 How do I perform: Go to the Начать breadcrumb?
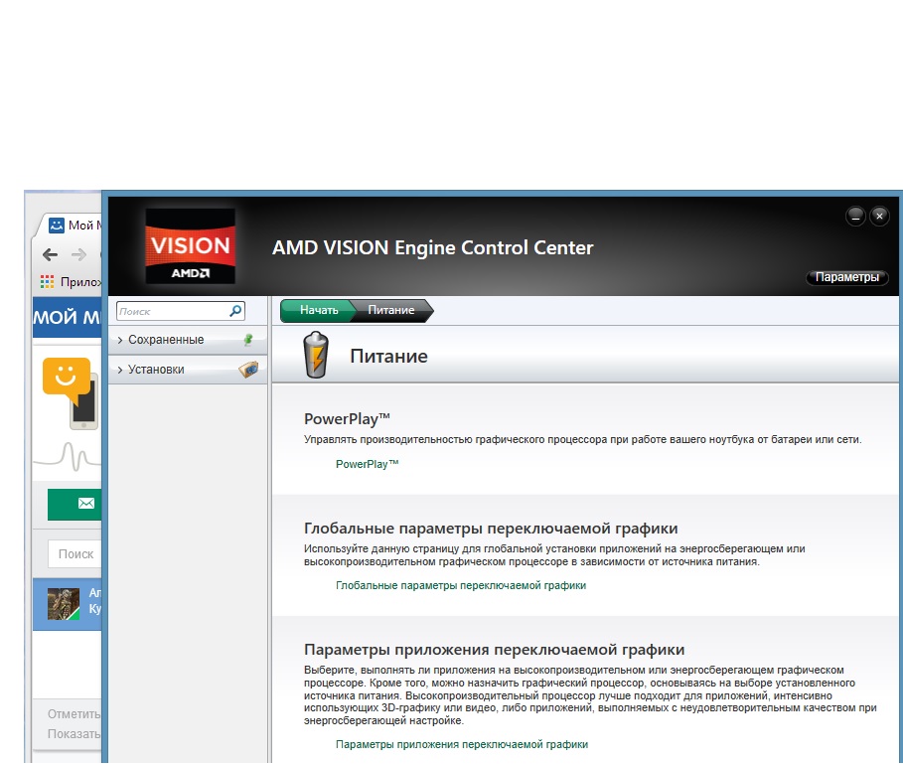click(x=318, y=310)
